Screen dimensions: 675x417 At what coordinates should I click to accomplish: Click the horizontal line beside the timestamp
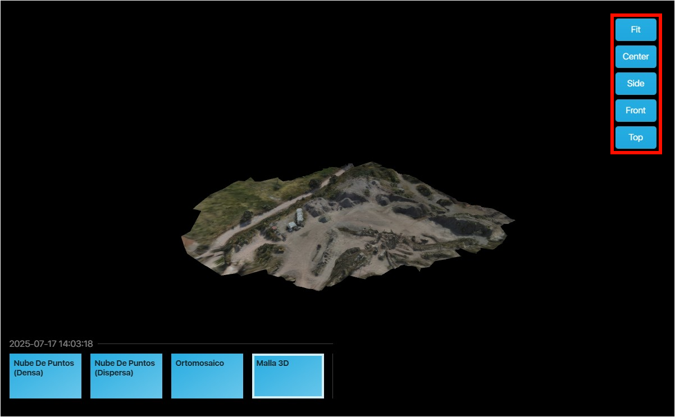pyautogui.click(x=213, y=343)
